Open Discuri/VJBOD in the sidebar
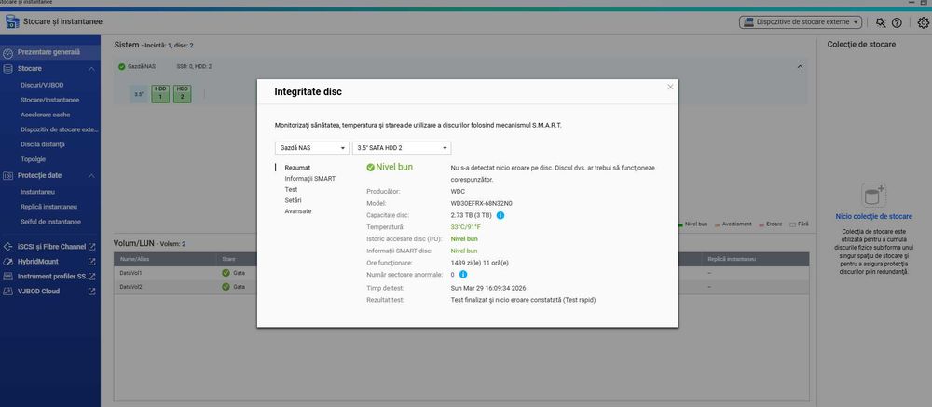This screenshot has height=407, width=932. (x=42, y=85)
